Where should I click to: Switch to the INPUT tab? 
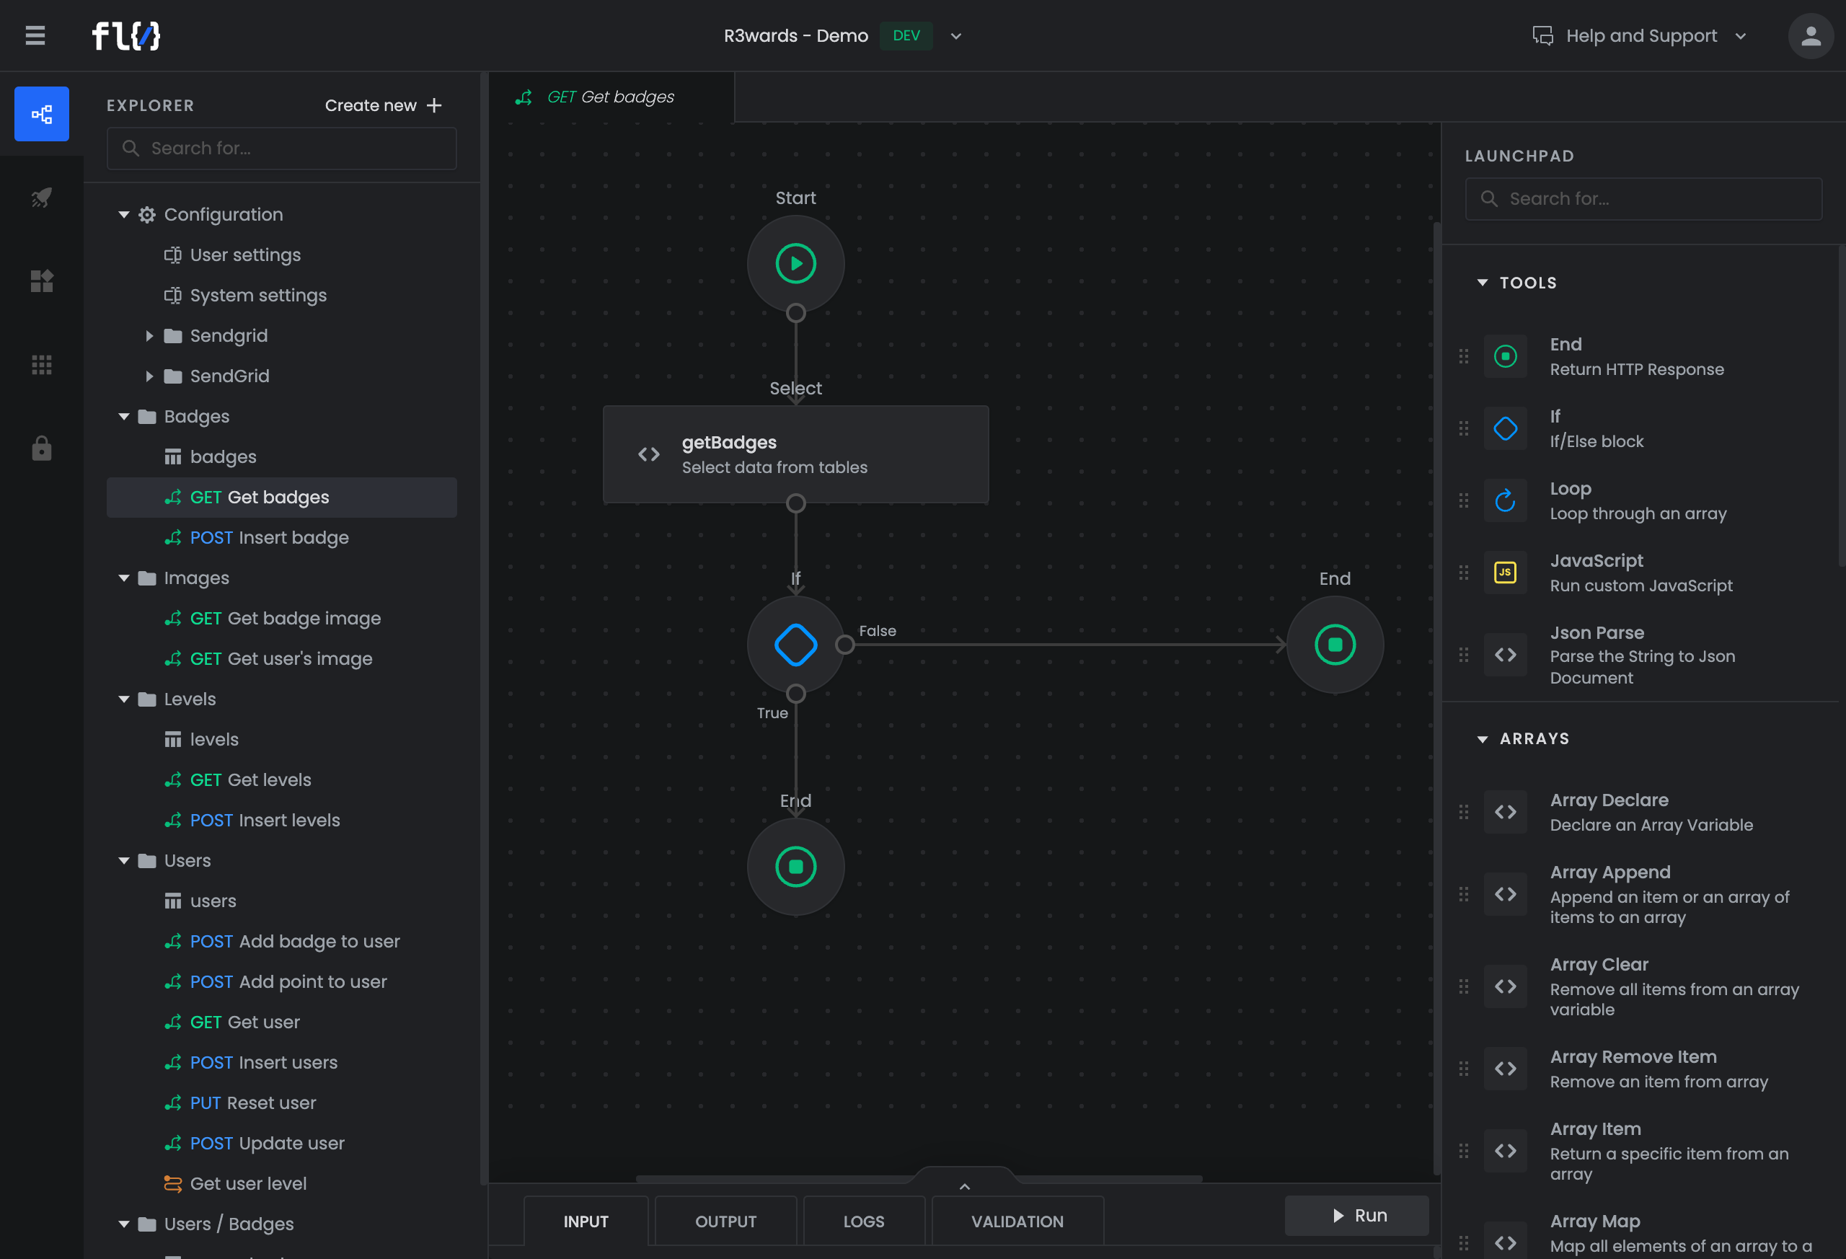click(x=586, y=1222)
